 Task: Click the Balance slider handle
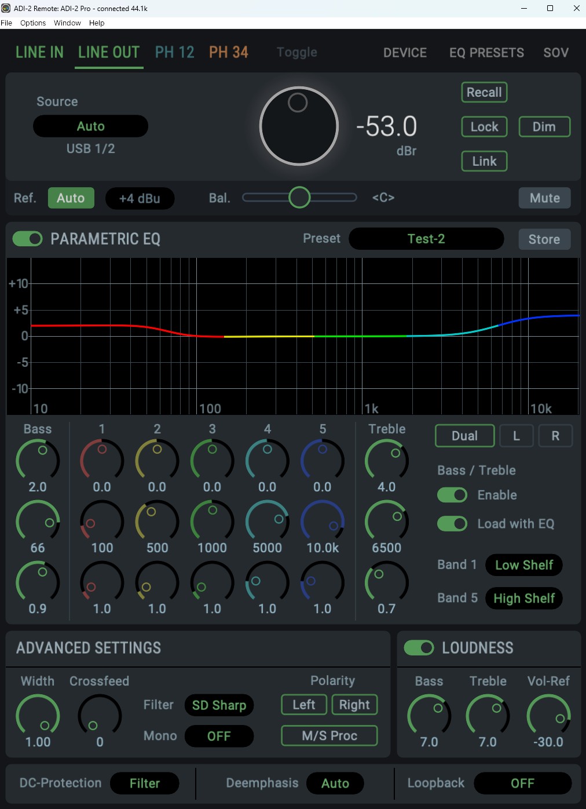(299, 198)
